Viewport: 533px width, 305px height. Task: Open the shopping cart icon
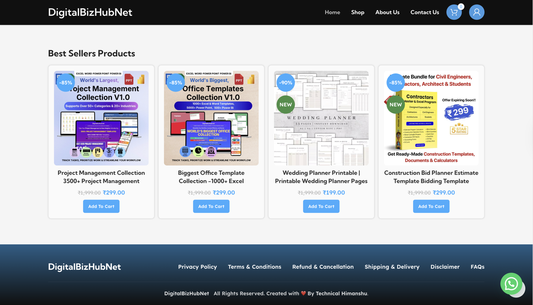pos(454,12)
